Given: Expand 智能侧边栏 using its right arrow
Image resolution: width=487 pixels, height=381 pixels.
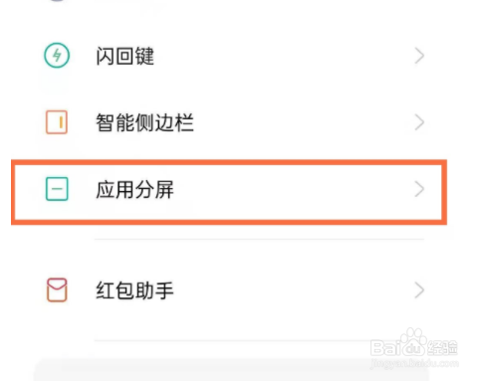Looking at the screenshot, I should pos(419,122).
